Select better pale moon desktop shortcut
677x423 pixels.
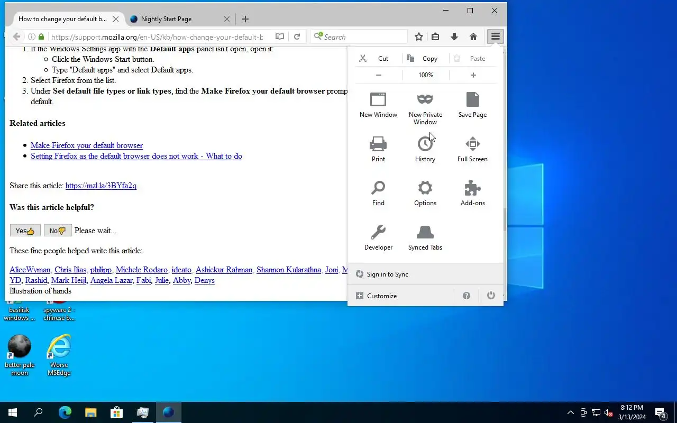point(20,355)
